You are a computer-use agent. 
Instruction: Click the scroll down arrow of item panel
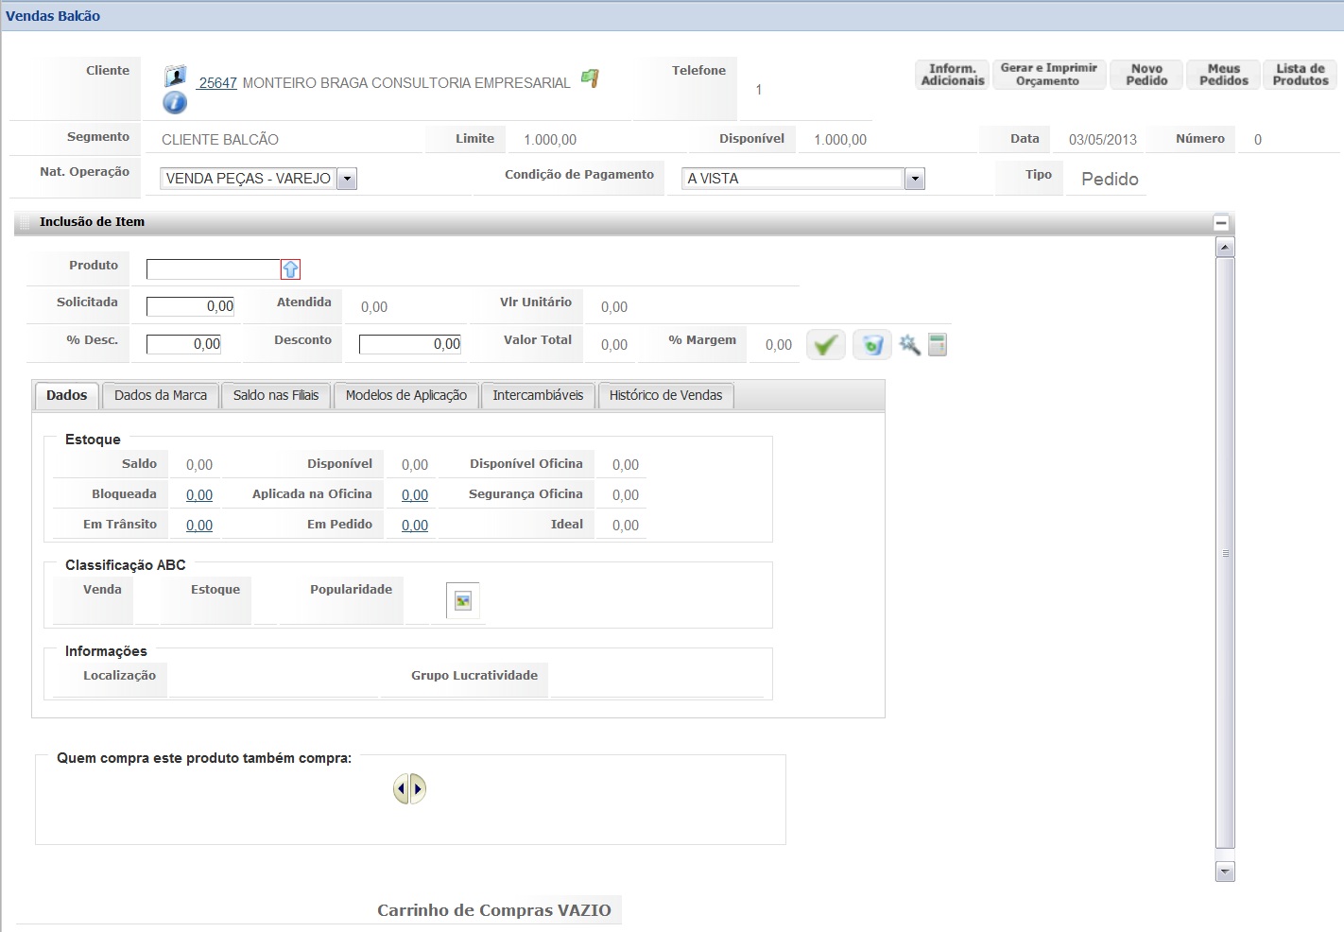(1225, 872)
